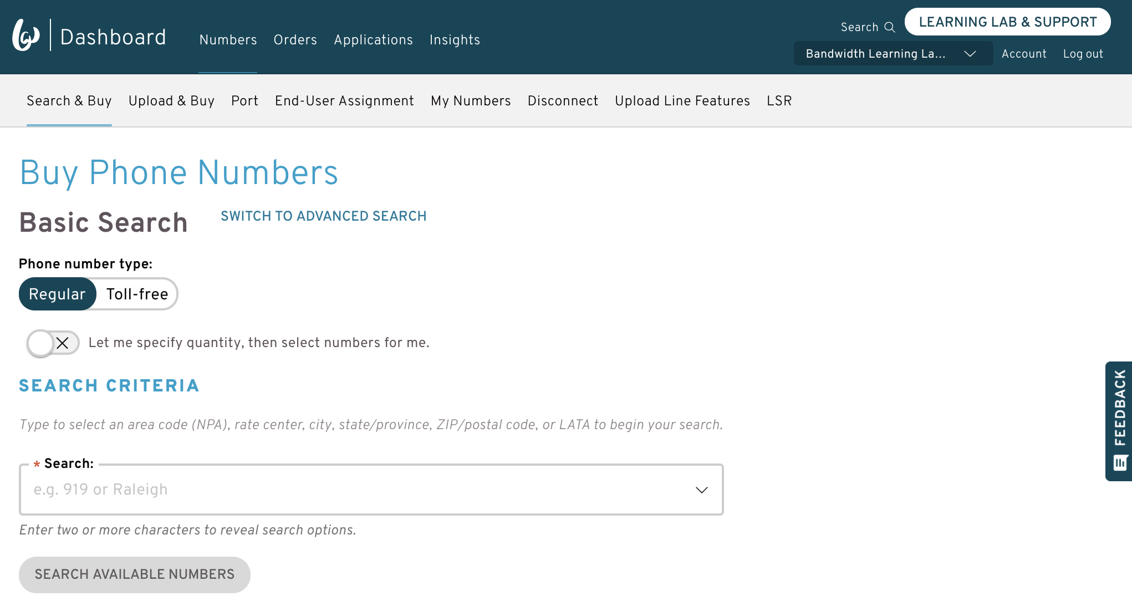
Task: Open End-User Assignment tab
Action: (344, 101)
